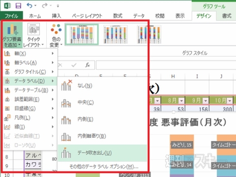This screenshot has height=177, width=236.
Task: Switch to the 挿入 tab
Action: (57, 16)
